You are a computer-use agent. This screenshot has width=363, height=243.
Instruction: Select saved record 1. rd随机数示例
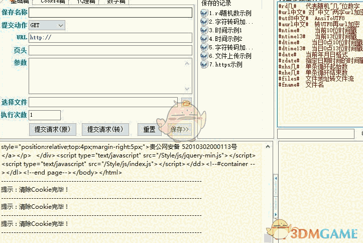[230, 13]
